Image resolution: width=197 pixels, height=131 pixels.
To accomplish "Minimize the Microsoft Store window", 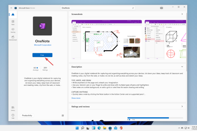I will 173,7.
